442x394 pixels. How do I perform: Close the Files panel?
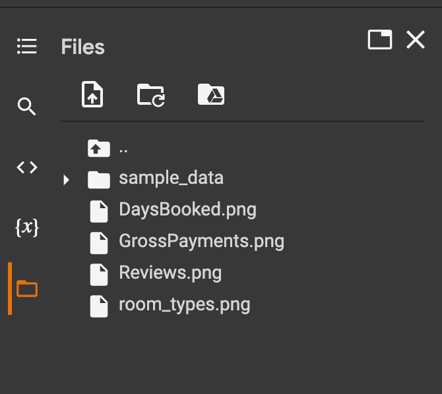click(x=416, y=40)
